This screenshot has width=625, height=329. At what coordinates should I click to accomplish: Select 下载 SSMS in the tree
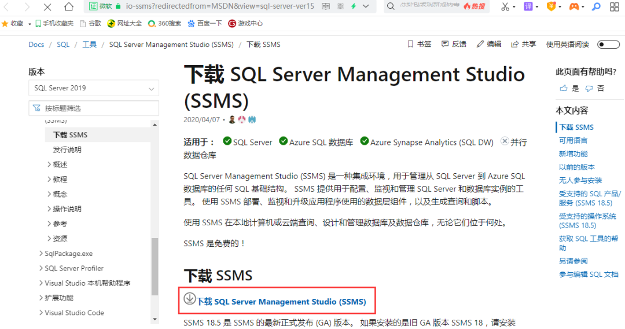[70, 135]
